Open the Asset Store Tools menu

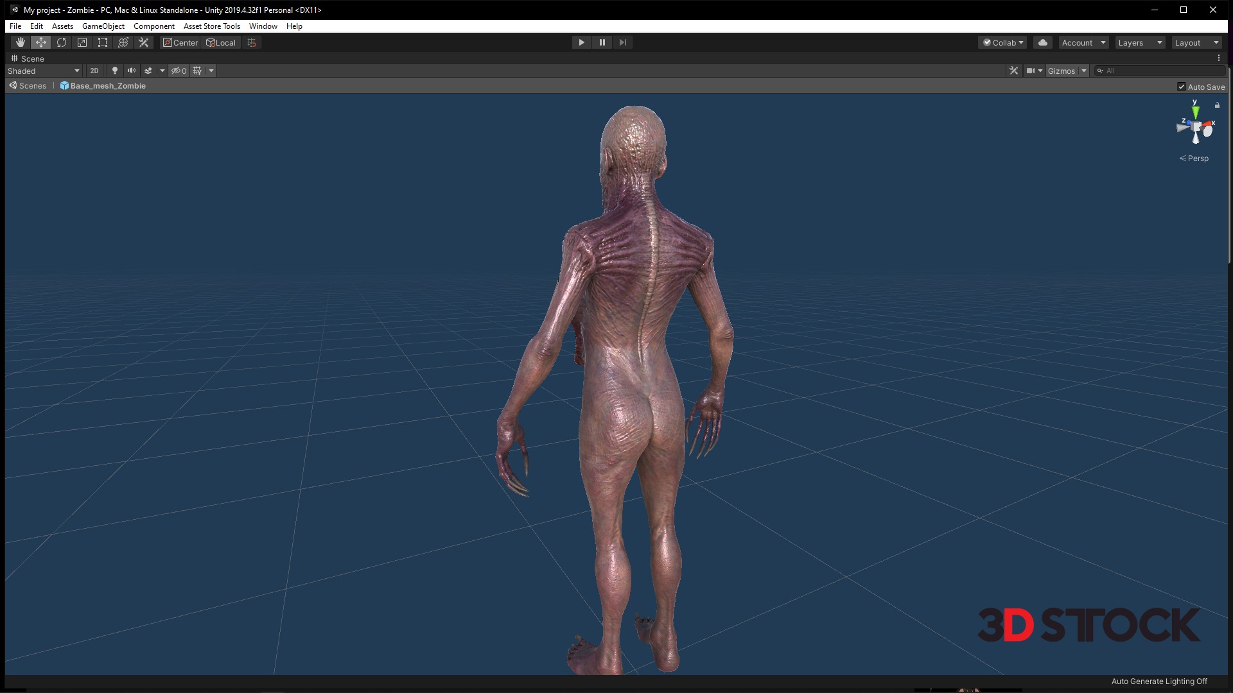211,26
